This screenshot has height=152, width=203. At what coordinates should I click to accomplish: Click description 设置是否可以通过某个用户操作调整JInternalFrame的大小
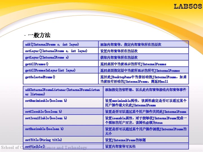tap(146, 131)
